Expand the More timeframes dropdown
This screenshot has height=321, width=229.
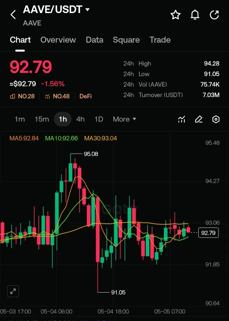[x=125, y=119]
